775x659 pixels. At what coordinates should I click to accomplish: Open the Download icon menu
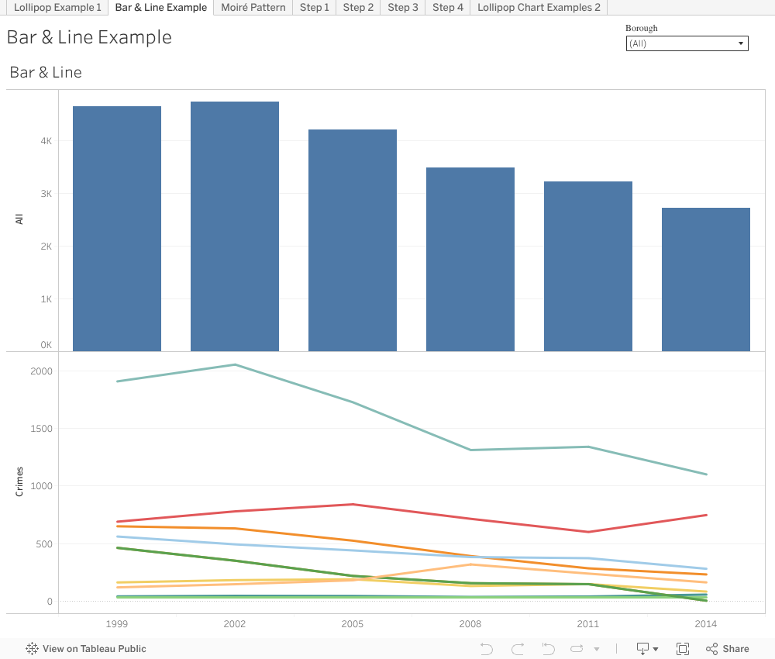point(642,649)
